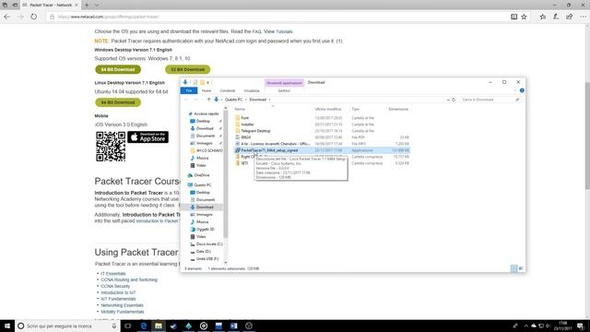Open the Visualizza ribbon tab
Viewport: 590px width, 332px height.
[252, 90]
